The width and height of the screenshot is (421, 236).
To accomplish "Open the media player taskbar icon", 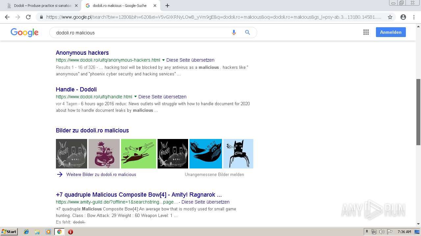I will (48, 232).
